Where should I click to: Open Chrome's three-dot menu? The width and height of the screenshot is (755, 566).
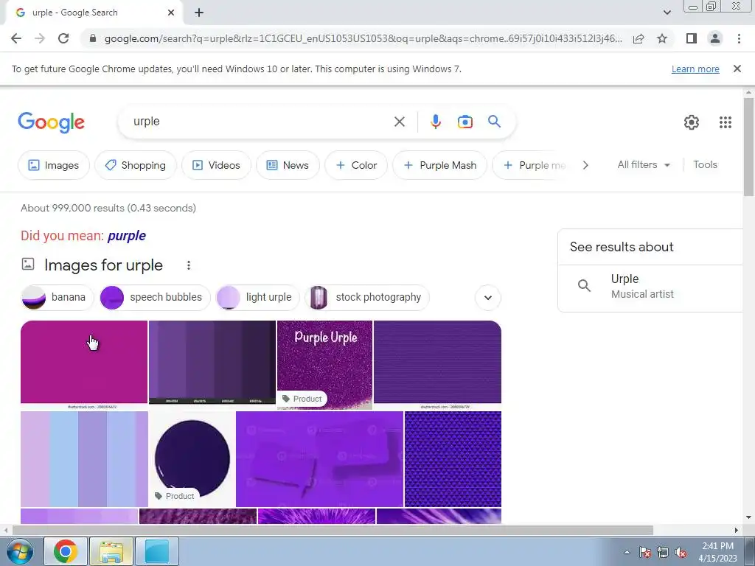pyautogui.click(x=739, y=38)
